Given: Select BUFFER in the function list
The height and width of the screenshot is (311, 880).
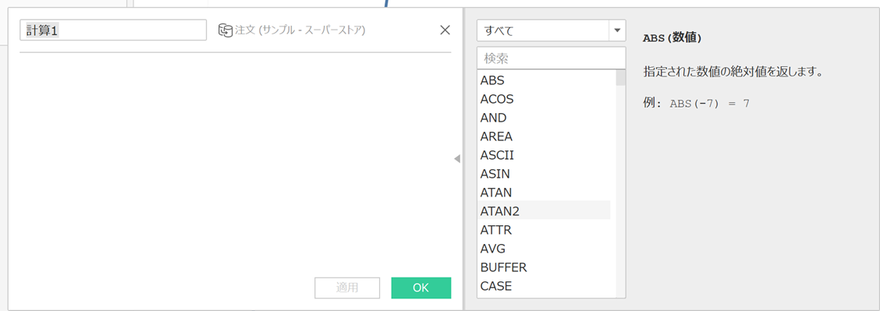Looking at the screenshot, I should pyautogui.click(x=544, y=267).
